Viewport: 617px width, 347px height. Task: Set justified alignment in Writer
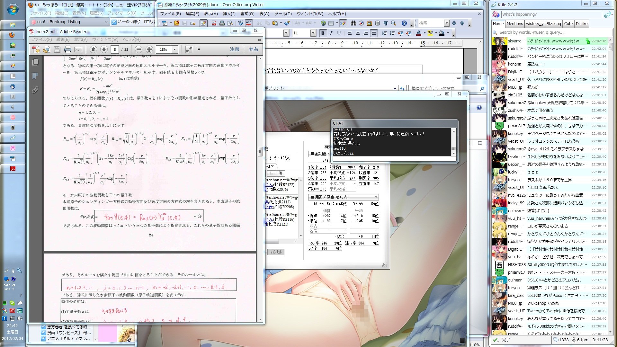(373, 33)
